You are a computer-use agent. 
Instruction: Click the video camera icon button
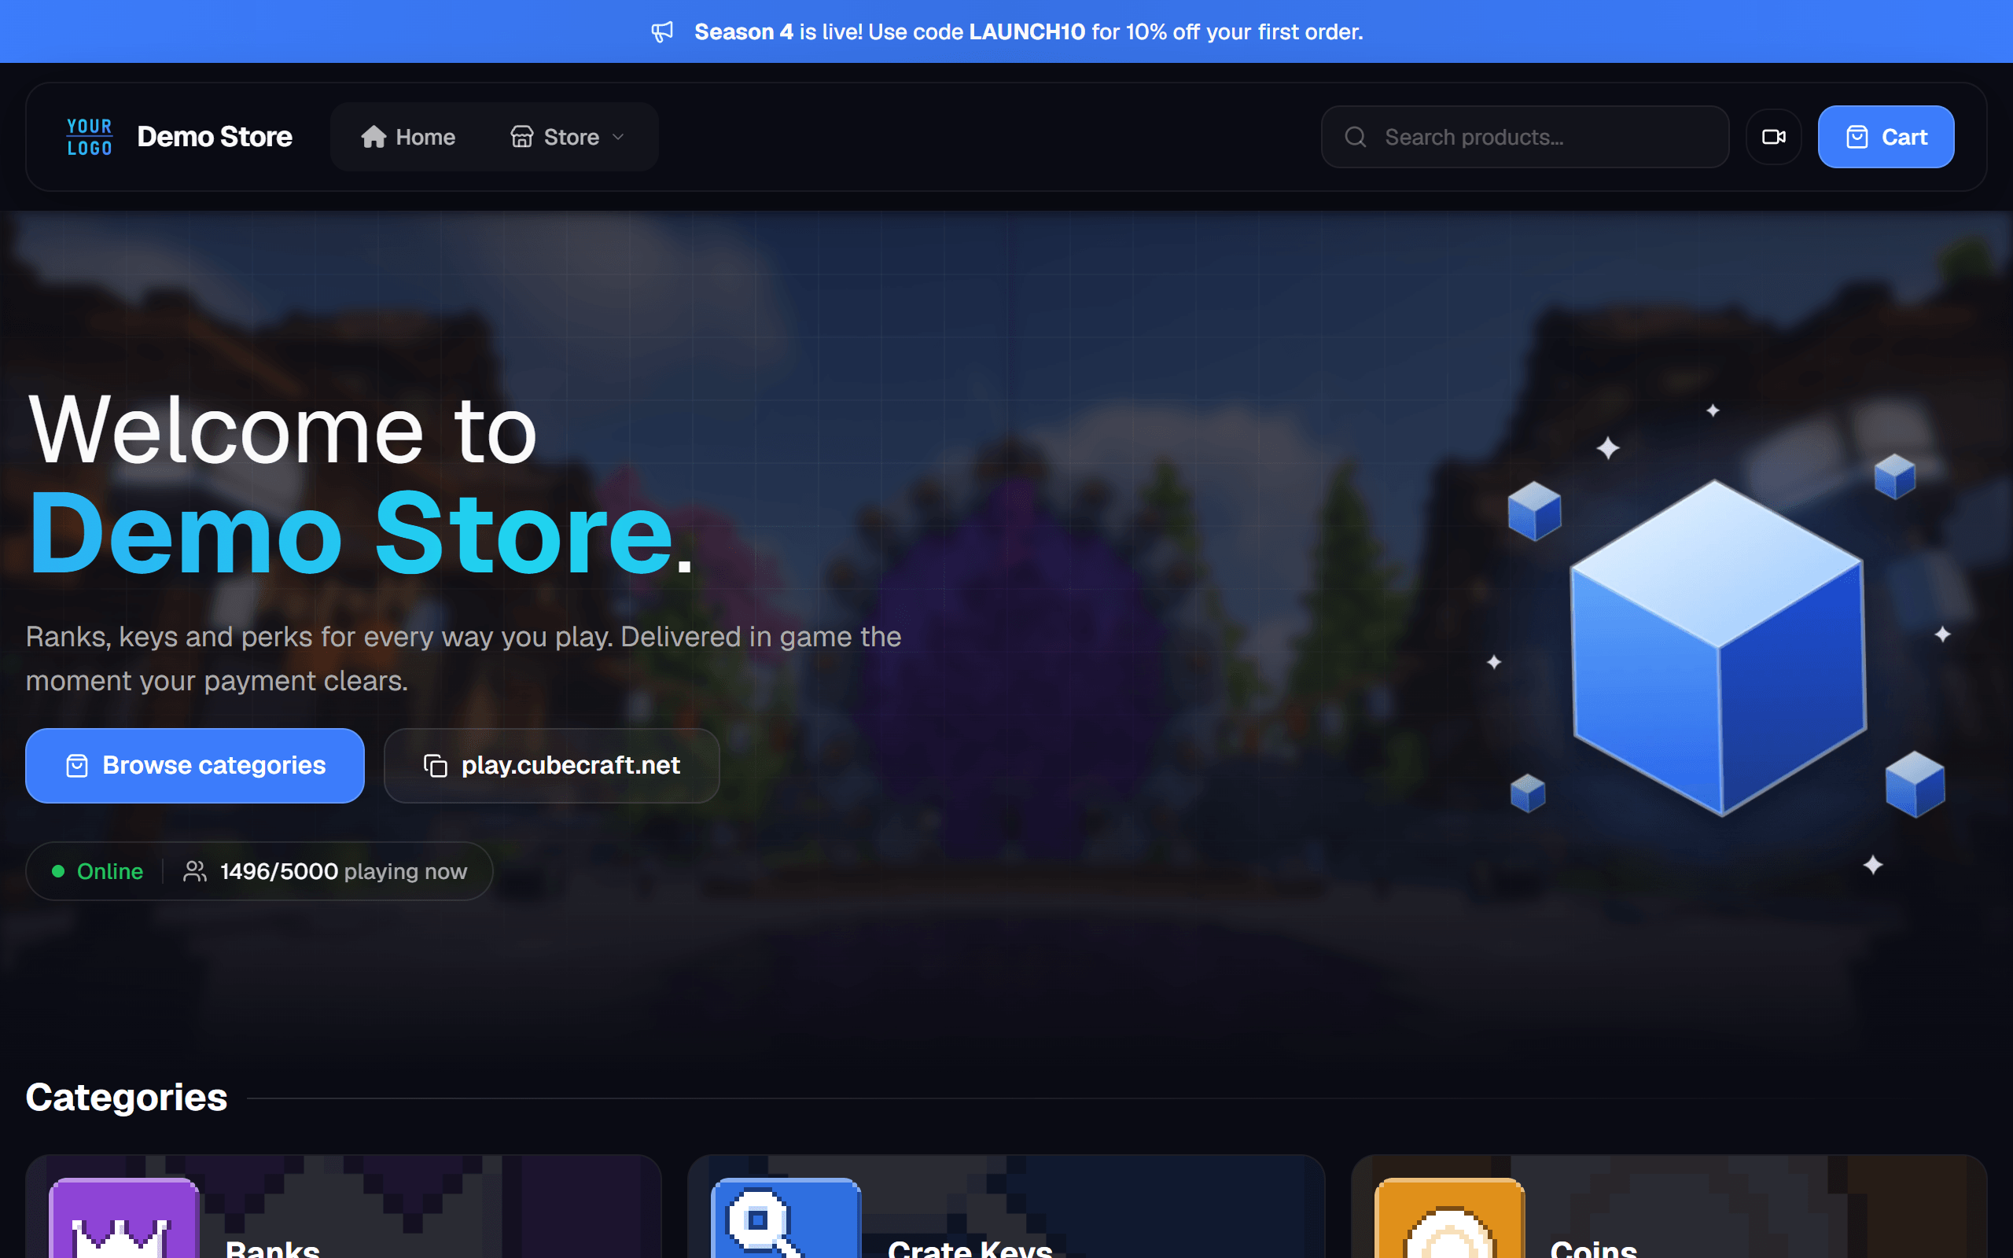pyautogui.click(x=1773, y=138)
